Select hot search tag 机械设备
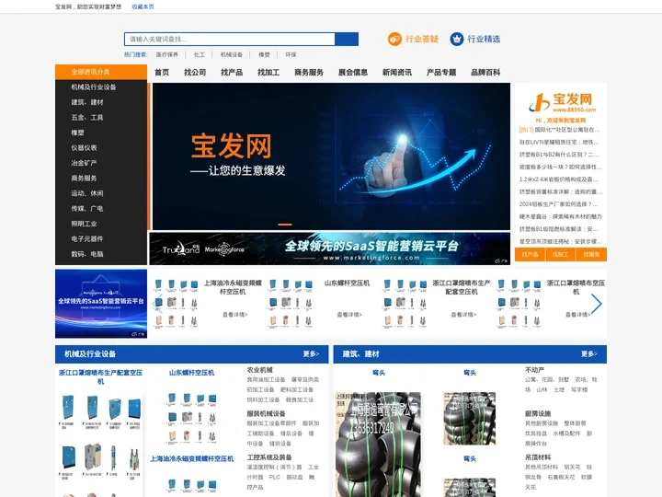 232,54
